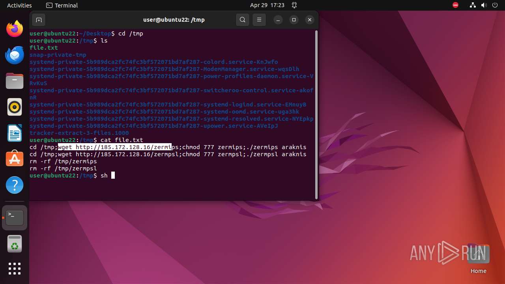Open Files manager from dock

(x=15, y=81)
